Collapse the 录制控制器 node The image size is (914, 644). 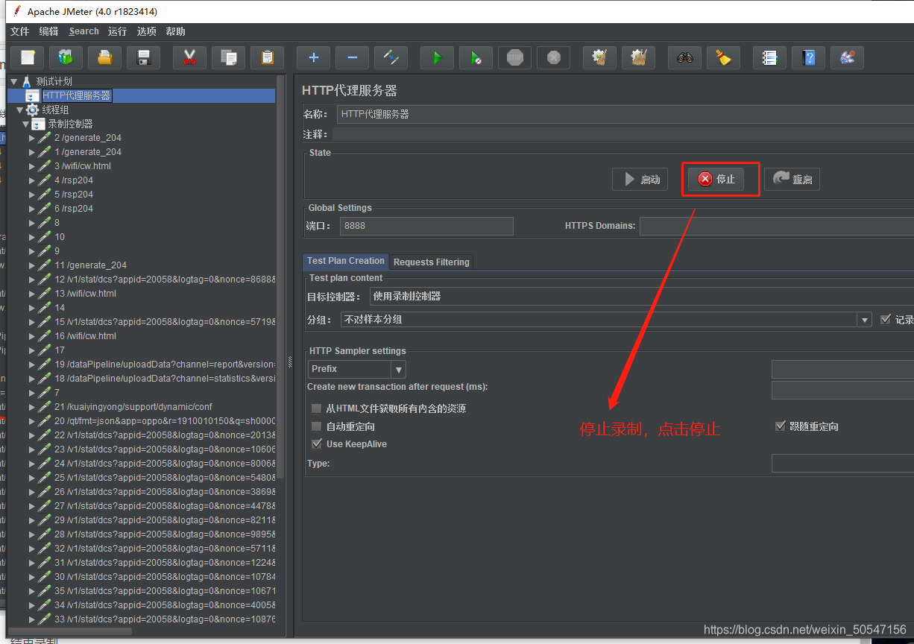25,124
